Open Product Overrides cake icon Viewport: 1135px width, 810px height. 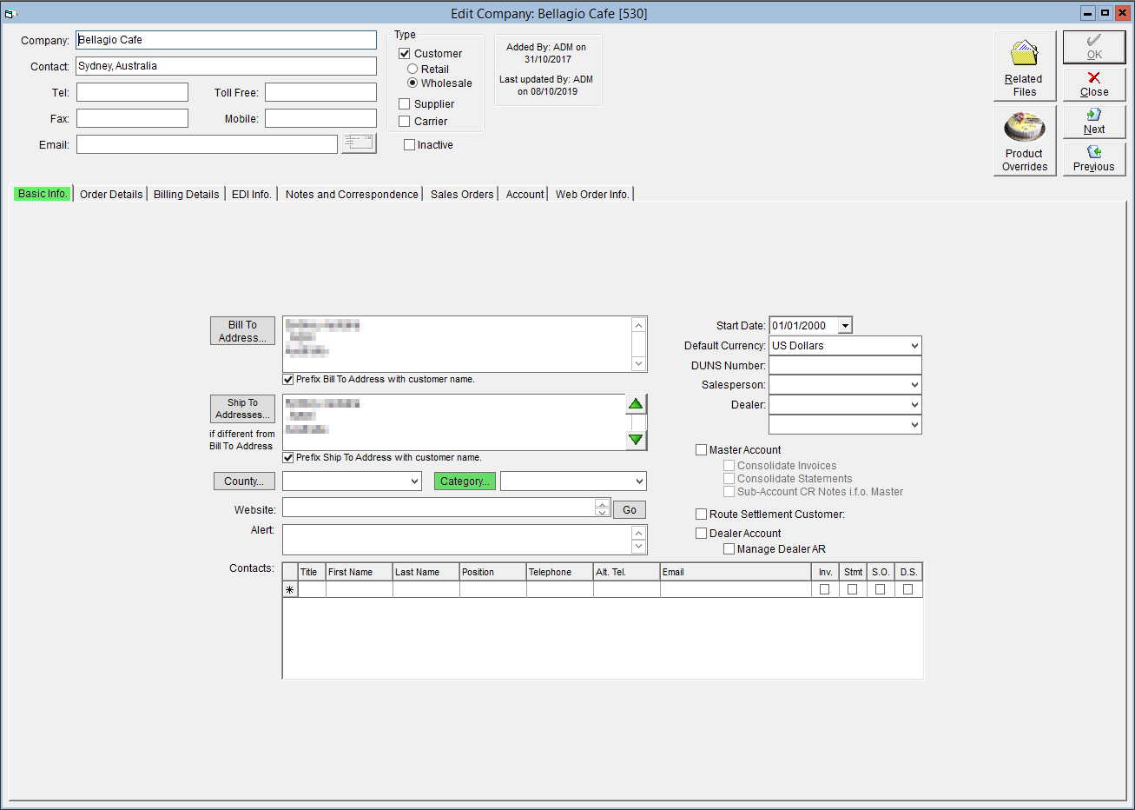click(1025, 140)
